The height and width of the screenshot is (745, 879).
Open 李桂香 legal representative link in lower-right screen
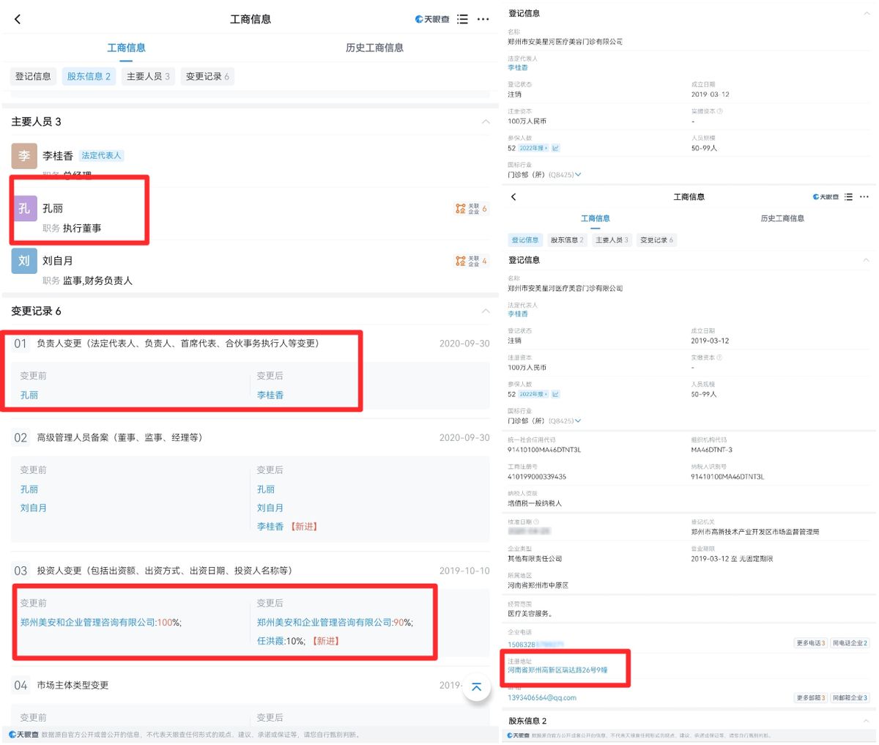point(518,314)
